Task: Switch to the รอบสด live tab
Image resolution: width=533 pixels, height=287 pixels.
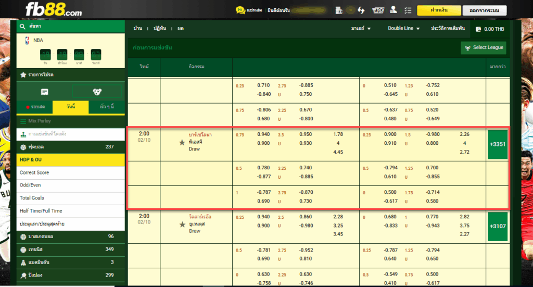Action: 35,107
